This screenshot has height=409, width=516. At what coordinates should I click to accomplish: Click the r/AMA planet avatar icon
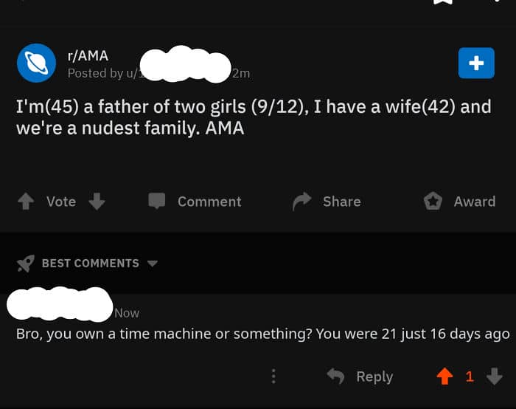tap(36, 63)
